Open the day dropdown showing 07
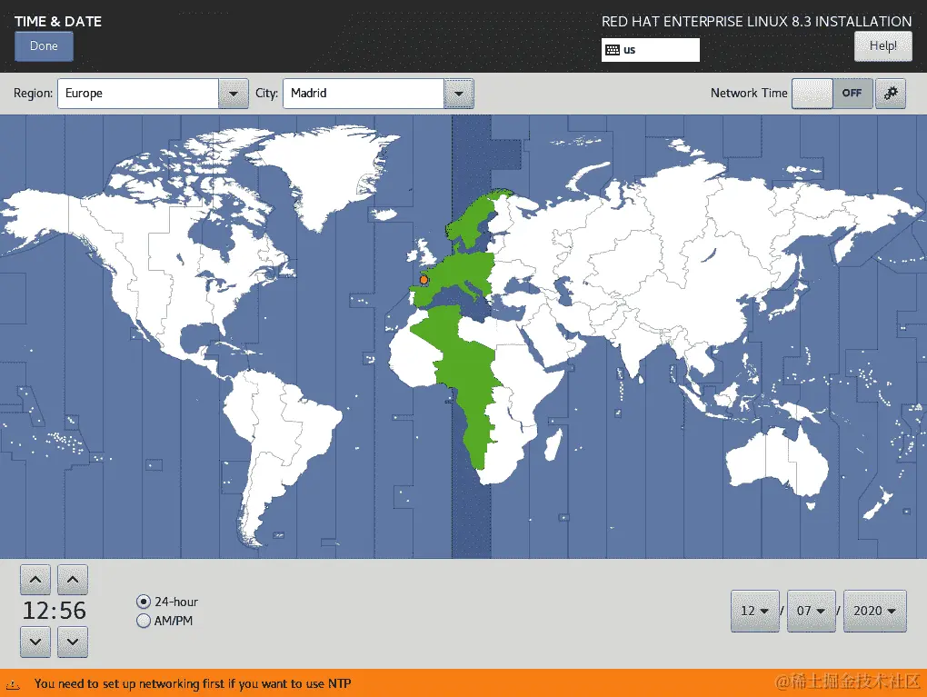The height and width of the screenshot is (697, 927). pos(811,611)
